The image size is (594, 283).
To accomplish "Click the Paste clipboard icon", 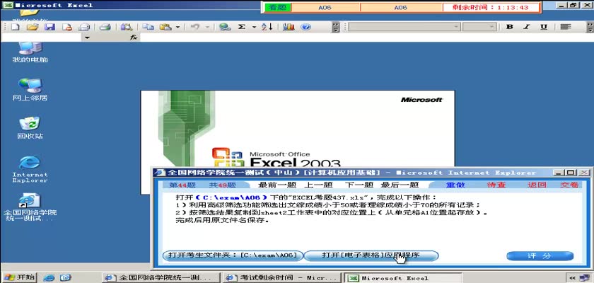I will tap(166, 27).
